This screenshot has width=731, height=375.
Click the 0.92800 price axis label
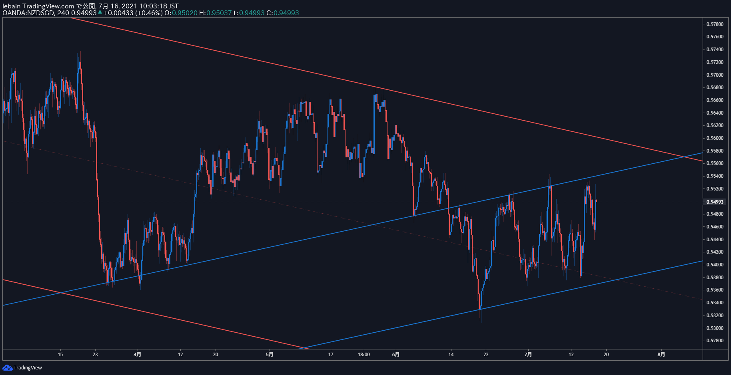pos(715,341)
